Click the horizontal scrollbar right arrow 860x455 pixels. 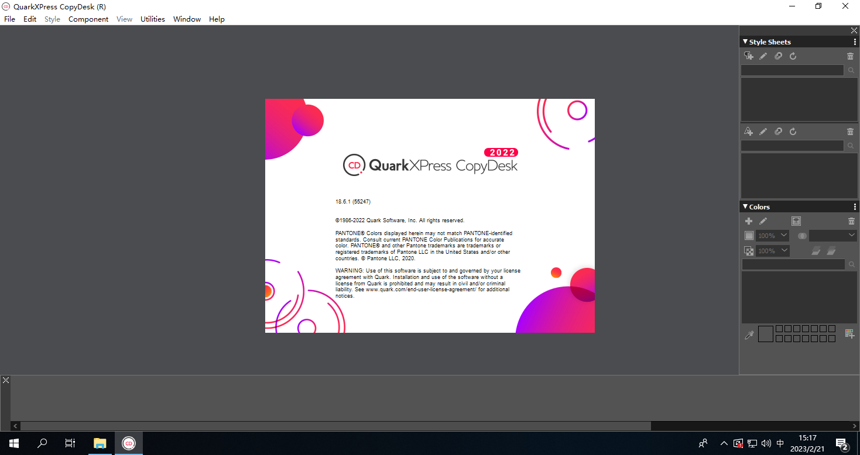point(855,426)
